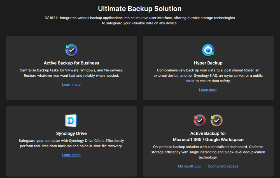Click the Synology Drive title
The width and height of the screenshot is (280, 178).
click(x=71, y=133)
